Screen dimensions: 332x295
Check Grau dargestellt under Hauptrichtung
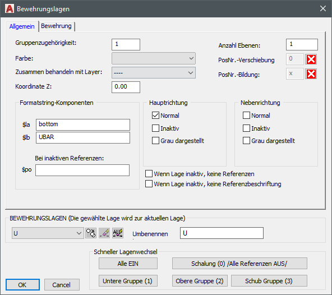click(155, 141)
